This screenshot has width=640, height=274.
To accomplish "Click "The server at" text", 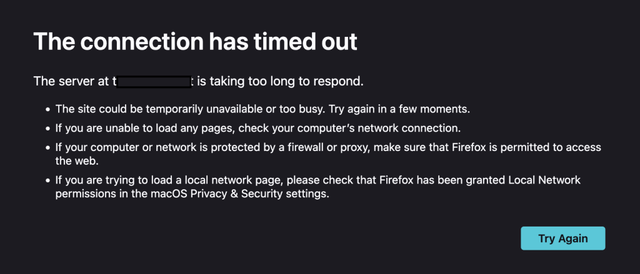I will coord(72,81).
